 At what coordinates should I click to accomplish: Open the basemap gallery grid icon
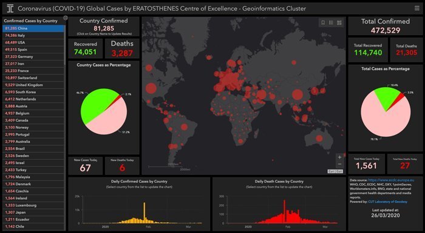click(x=339, y=23)
